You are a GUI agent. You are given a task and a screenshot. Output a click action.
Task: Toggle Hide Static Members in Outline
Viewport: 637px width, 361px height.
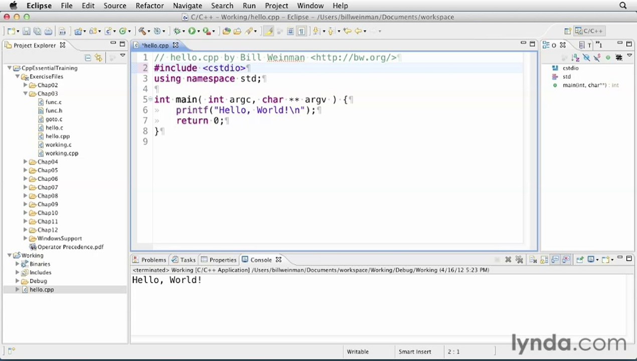click(597, 58)
